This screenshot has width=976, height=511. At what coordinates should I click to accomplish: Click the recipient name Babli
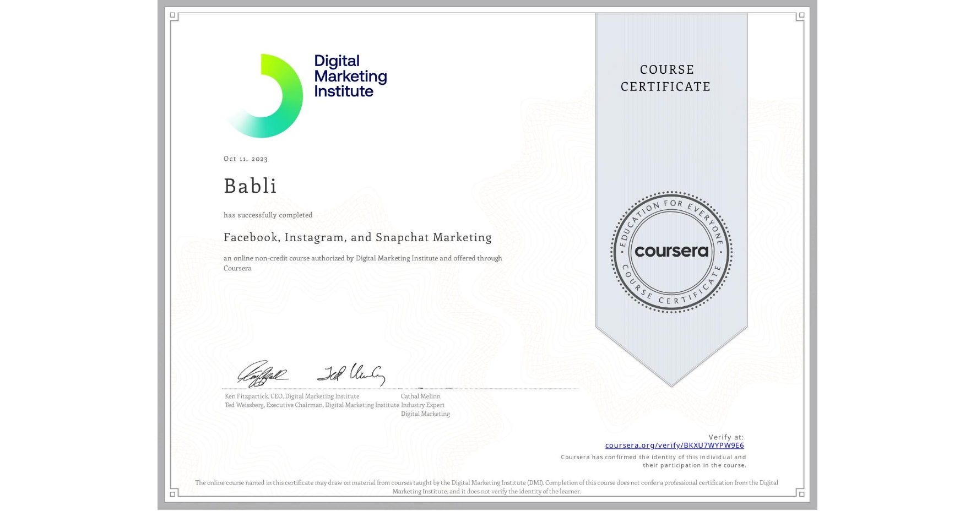click(250, 186)
